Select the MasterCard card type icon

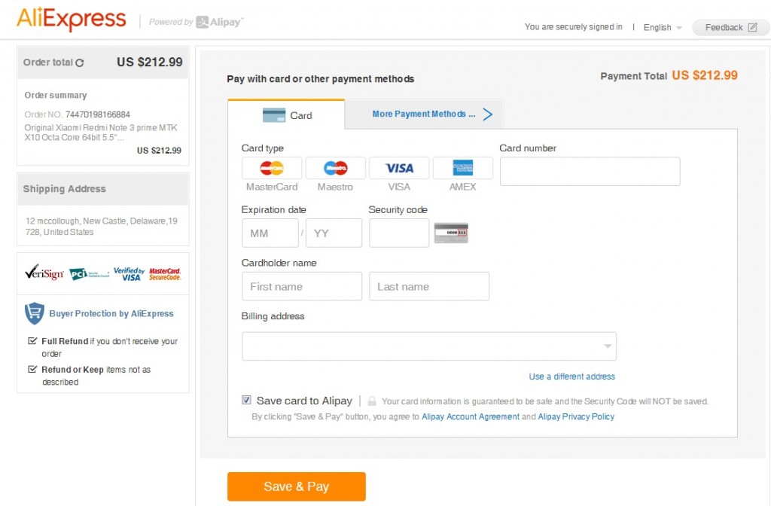point(272,168)
